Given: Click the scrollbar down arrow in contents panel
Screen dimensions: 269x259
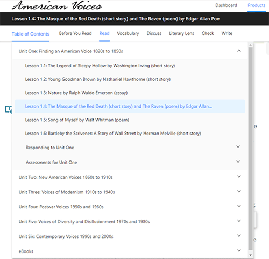Looking at the screenshot, I should pos(251,255).
